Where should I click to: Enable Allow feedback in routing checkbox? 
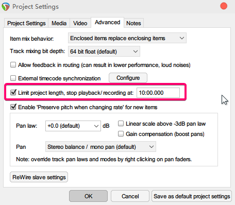pyautogui.click(x=13, y=65)
